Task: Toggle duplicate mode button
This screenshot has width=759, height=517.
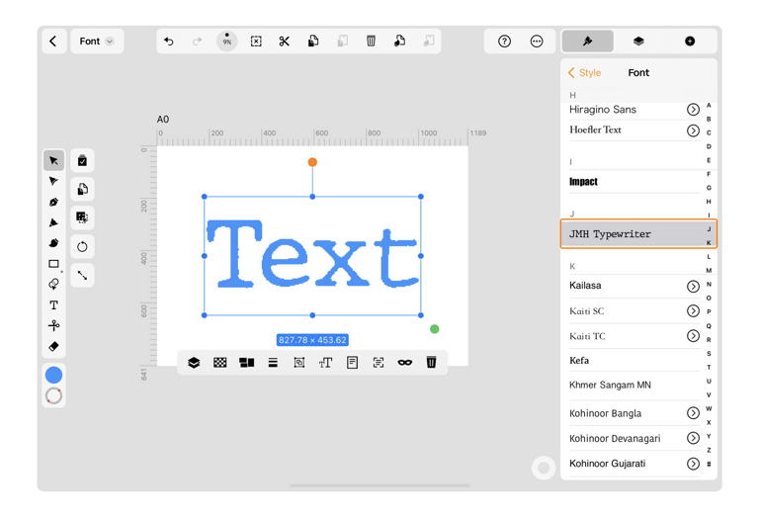Action: click(82, 189)
